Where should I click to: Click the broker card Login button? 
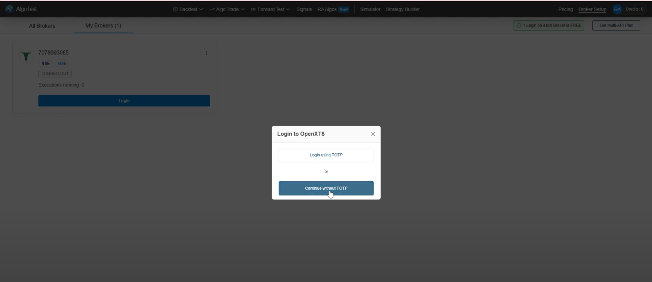coord(124,101)
